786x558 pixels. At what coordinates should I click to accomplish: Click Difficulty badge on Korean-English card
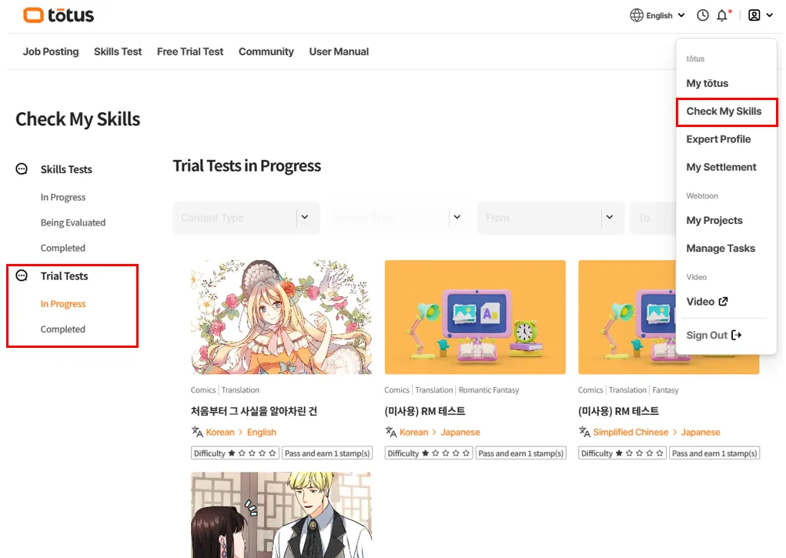(x=235, y=453)
